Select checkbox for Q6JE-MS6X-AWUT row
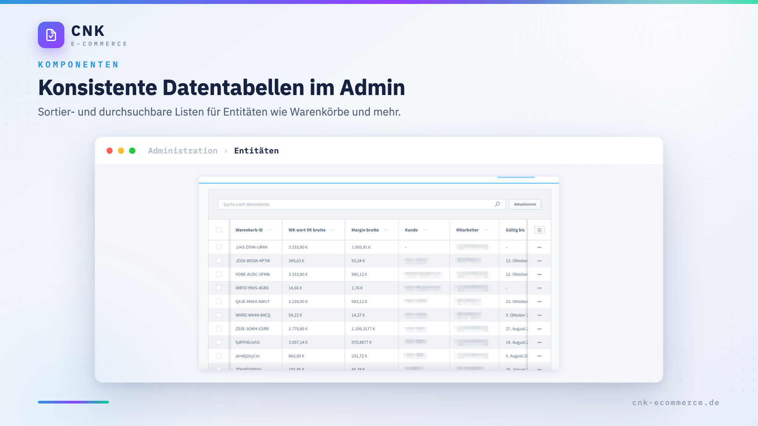 (x=219, y=301)
